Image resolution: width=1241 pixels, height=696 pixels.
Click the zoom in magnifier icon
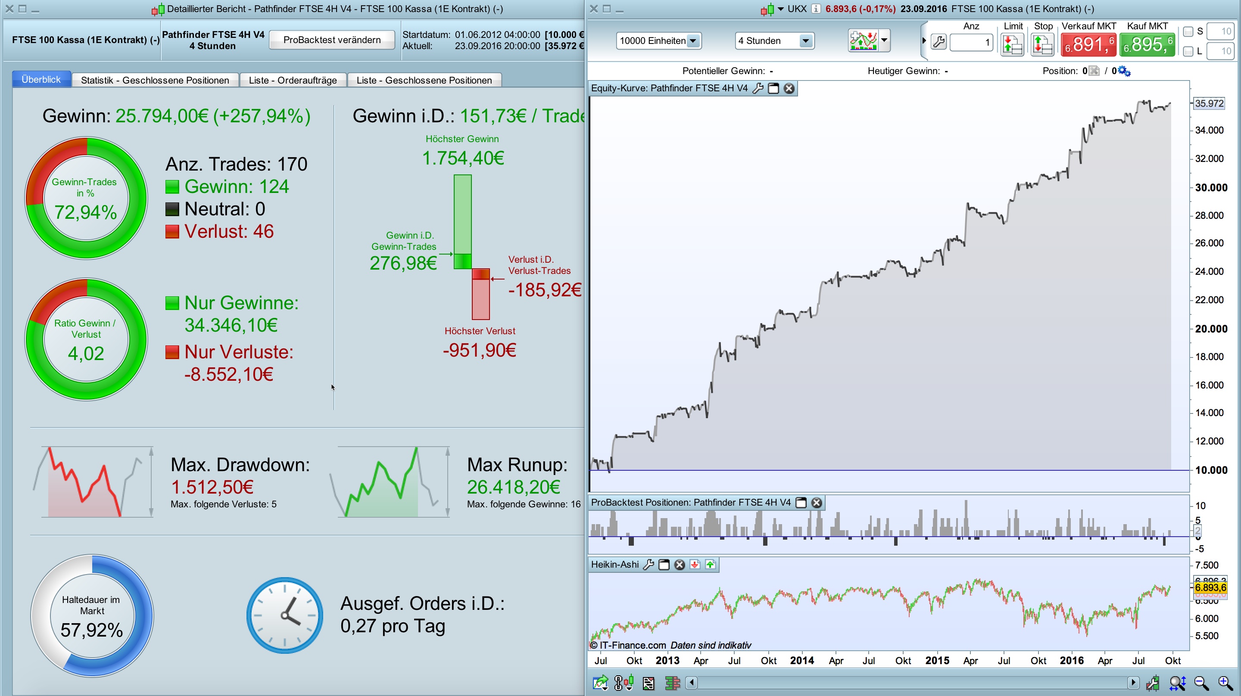click(1225, 683)
